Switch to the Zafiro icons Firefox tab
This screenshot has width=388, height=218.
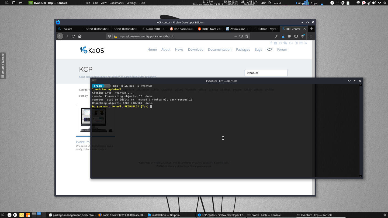(238, 29)
